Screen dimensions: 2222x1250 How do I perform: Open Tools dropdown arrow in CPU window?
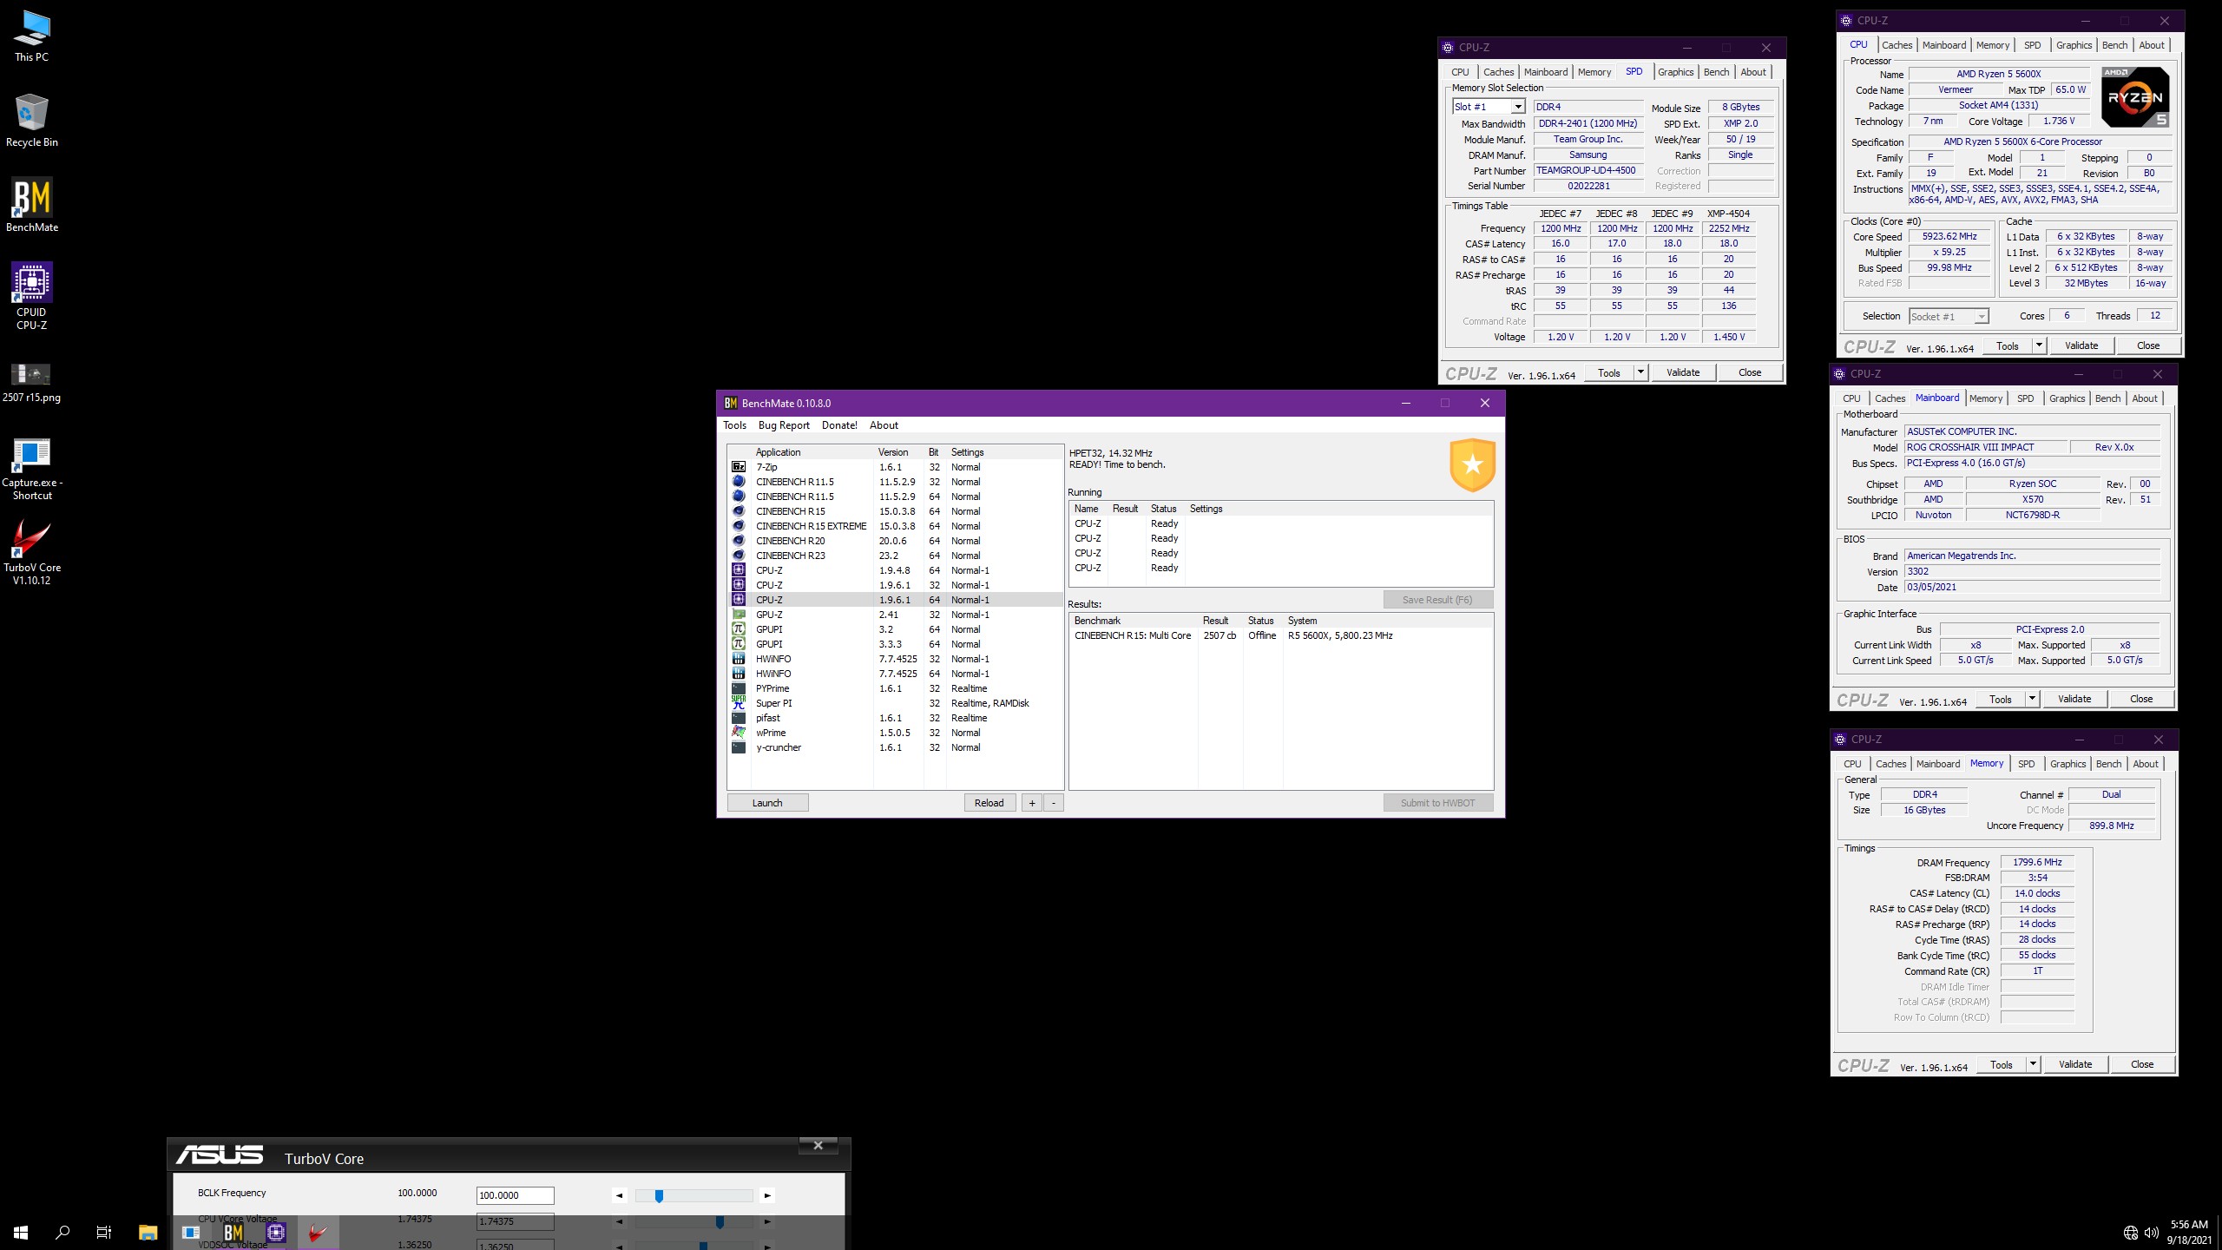tap(2039, 345)
